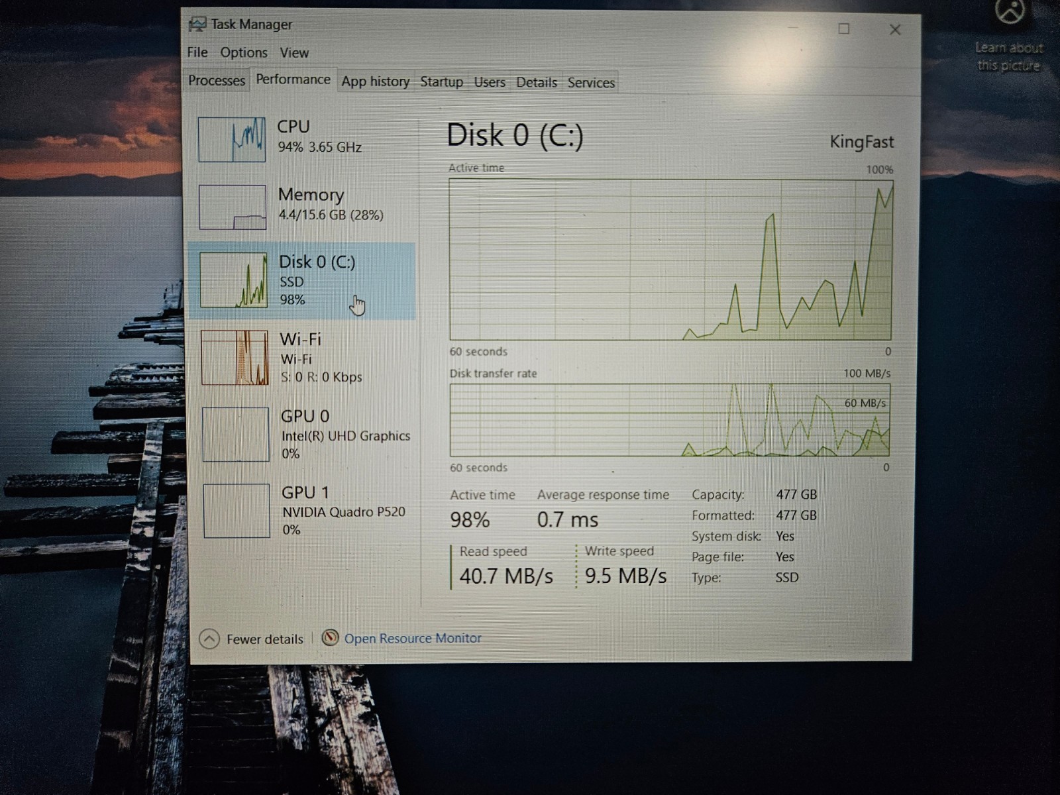
Task: Click the Capacity 477 GB value
Action: [x=796, y=494]
